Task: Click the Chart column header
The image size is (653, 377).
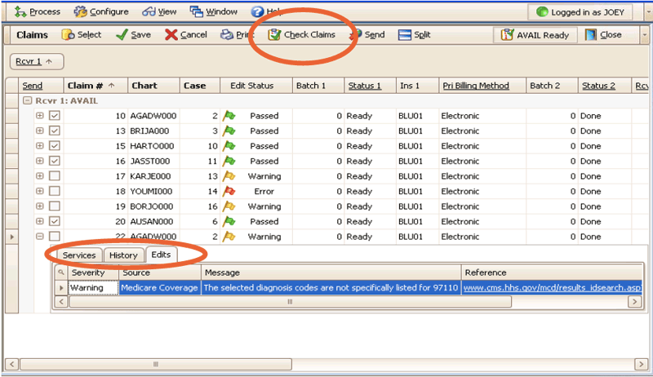Action: tap(153, 86)
